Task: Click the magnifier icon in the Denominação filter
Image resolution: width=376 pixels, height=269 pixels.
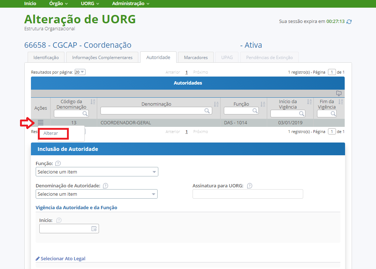Action: (207, 110)
